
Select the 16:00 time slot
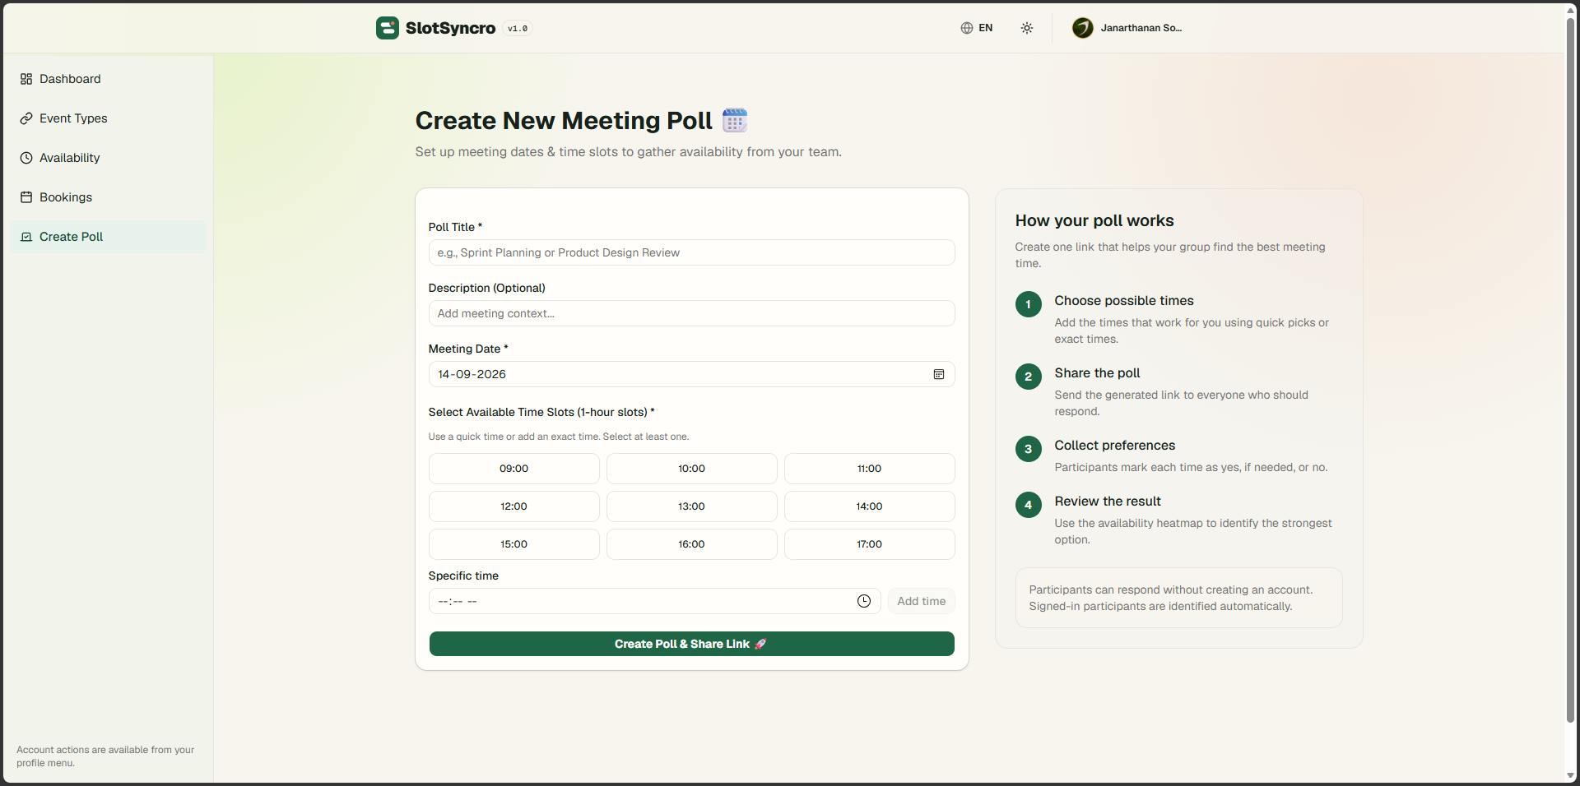(692, 544)
